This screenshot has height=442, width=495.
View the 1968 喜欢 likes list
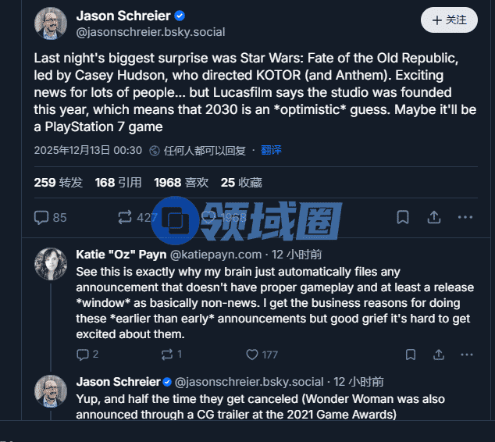[x=181, y=182]
